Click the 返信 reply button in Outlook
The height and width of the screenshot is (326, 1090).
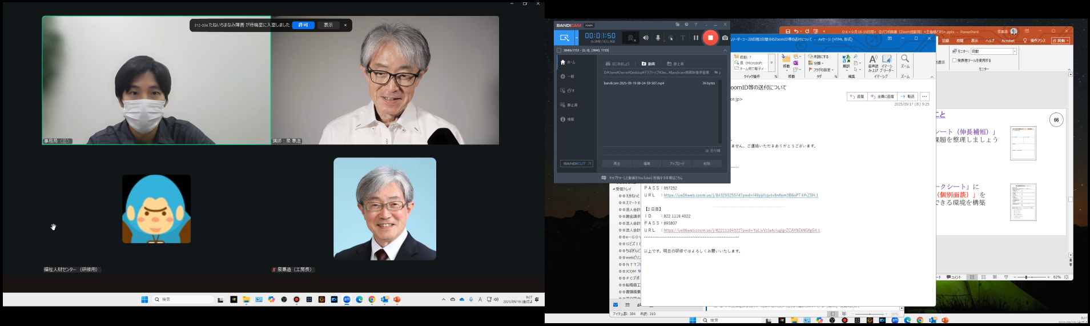[857, 96]
